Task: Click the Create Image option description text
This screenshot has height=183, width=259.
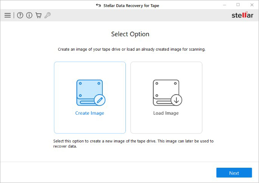Action: click(133, 144)
